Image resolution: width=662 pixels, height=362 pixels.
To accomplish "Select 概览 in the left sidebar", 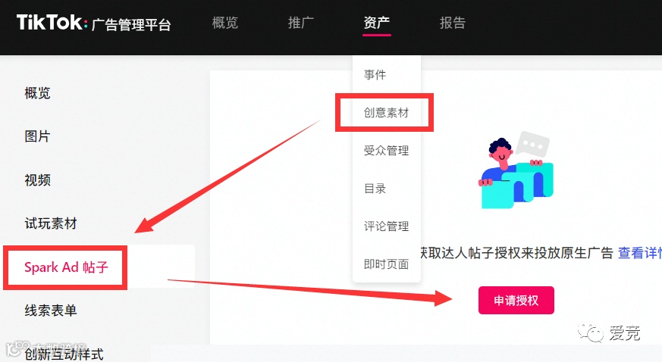I will tap(38, 92).
